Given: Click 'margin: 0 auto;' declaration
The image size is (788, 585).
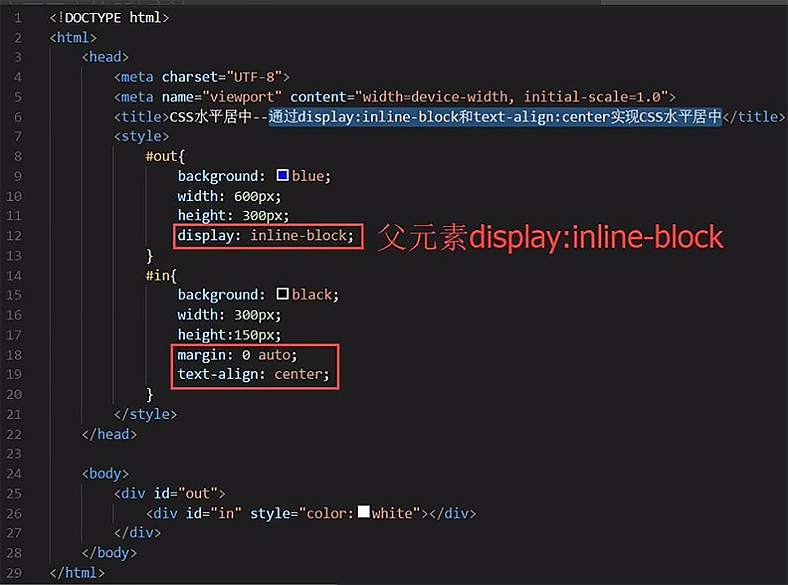Looking at the screenshot, I should click(237, 355).
